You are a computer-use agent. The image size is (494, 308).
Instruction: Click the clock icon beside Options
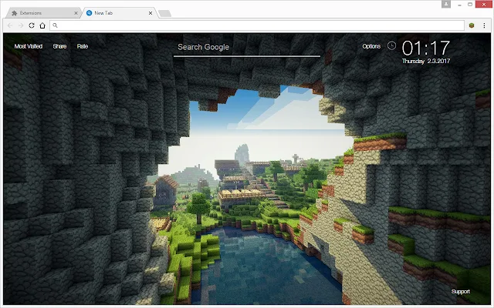(391, 46)
